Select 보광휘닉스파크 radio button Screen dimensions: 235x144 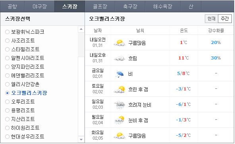[7, 32]
